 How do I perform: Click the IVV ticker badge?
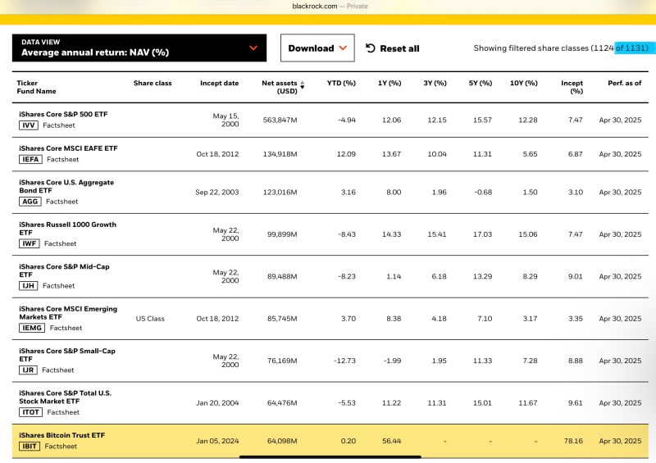click(x=30, y=125)
